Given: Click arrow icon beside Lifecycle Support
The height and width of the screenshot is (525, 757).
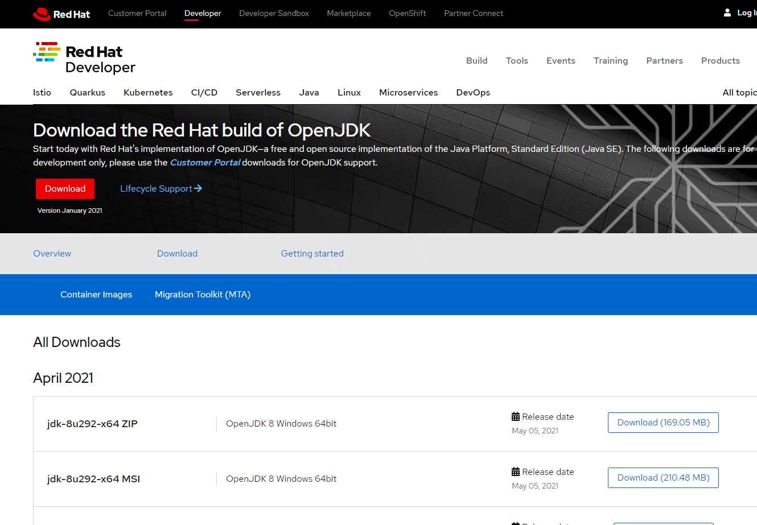Looking at the screenshot, I should 198,188.
